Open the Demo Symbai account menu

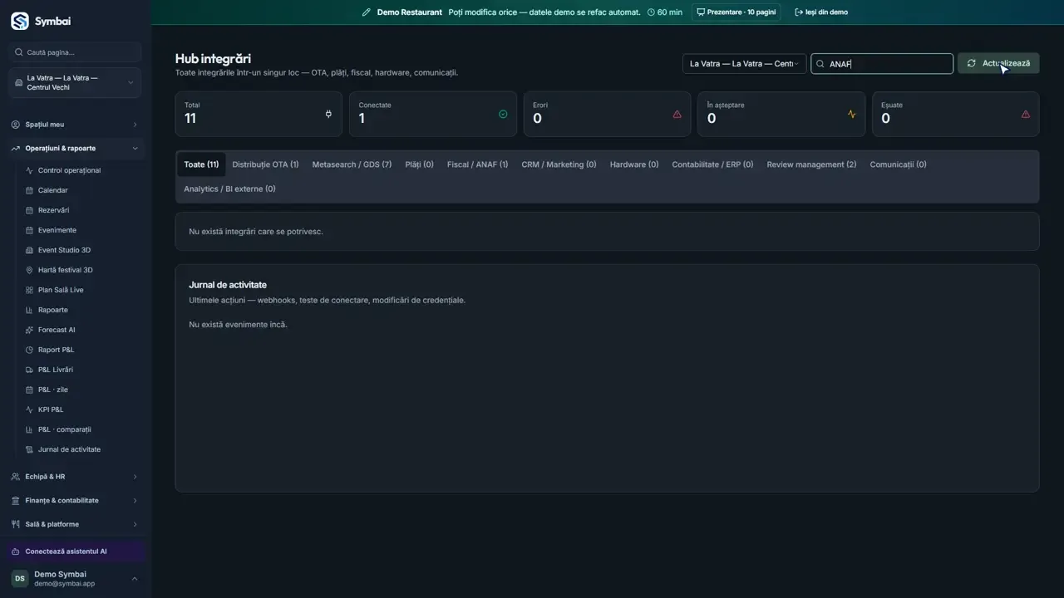click(75, 579)
